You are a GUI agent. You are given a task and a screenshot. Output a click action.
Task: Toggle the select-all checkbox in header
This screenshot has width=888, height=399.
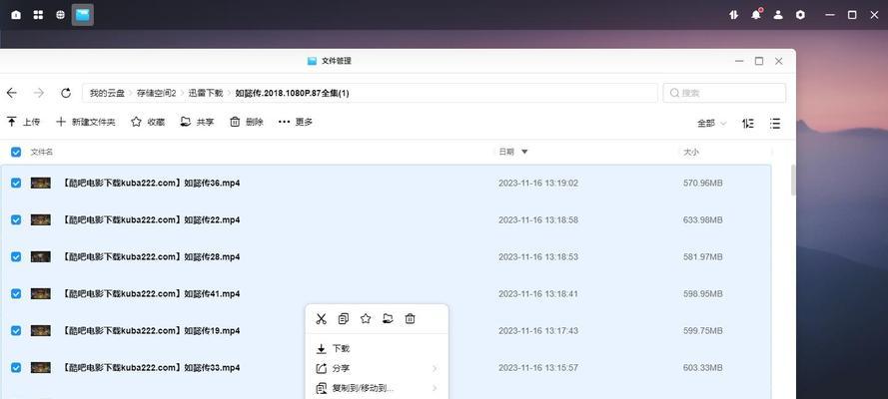point(16,152)
